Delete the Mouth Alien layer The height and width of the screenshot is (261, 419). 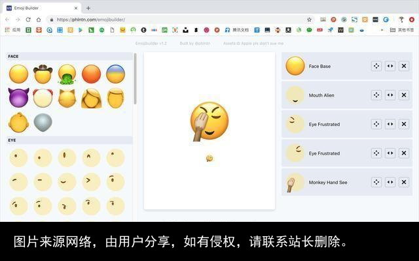404,95
